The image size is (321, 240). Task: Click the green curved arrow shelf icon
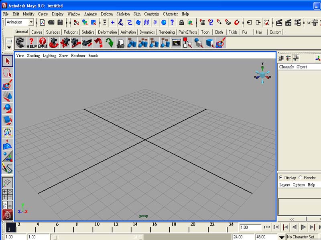[110, 43]
